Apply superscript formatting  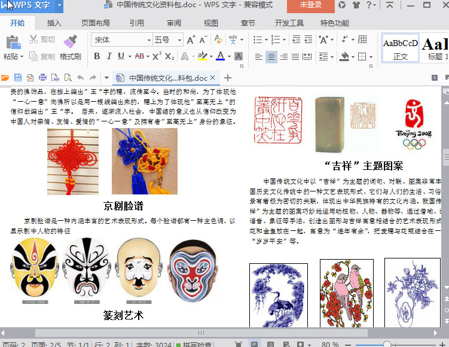coord(156,56)
